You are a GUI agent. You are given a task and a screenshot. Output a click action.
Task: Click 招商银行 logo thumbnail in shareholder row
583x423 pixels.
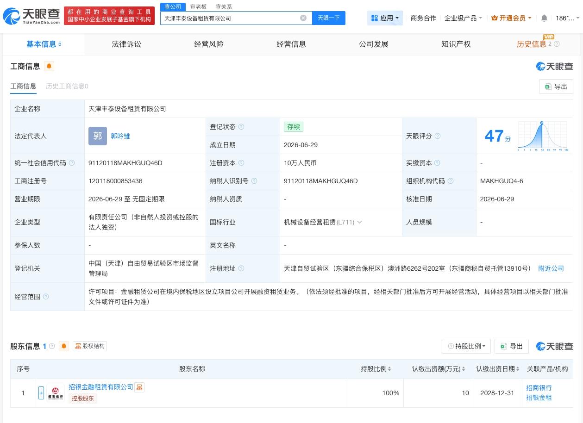pos(56,393)
